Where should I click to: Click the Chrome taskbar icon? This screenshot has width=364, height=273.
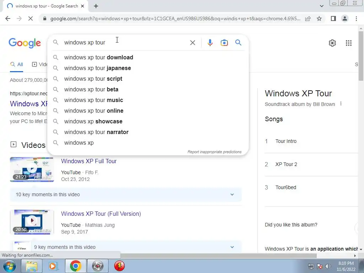75,266
